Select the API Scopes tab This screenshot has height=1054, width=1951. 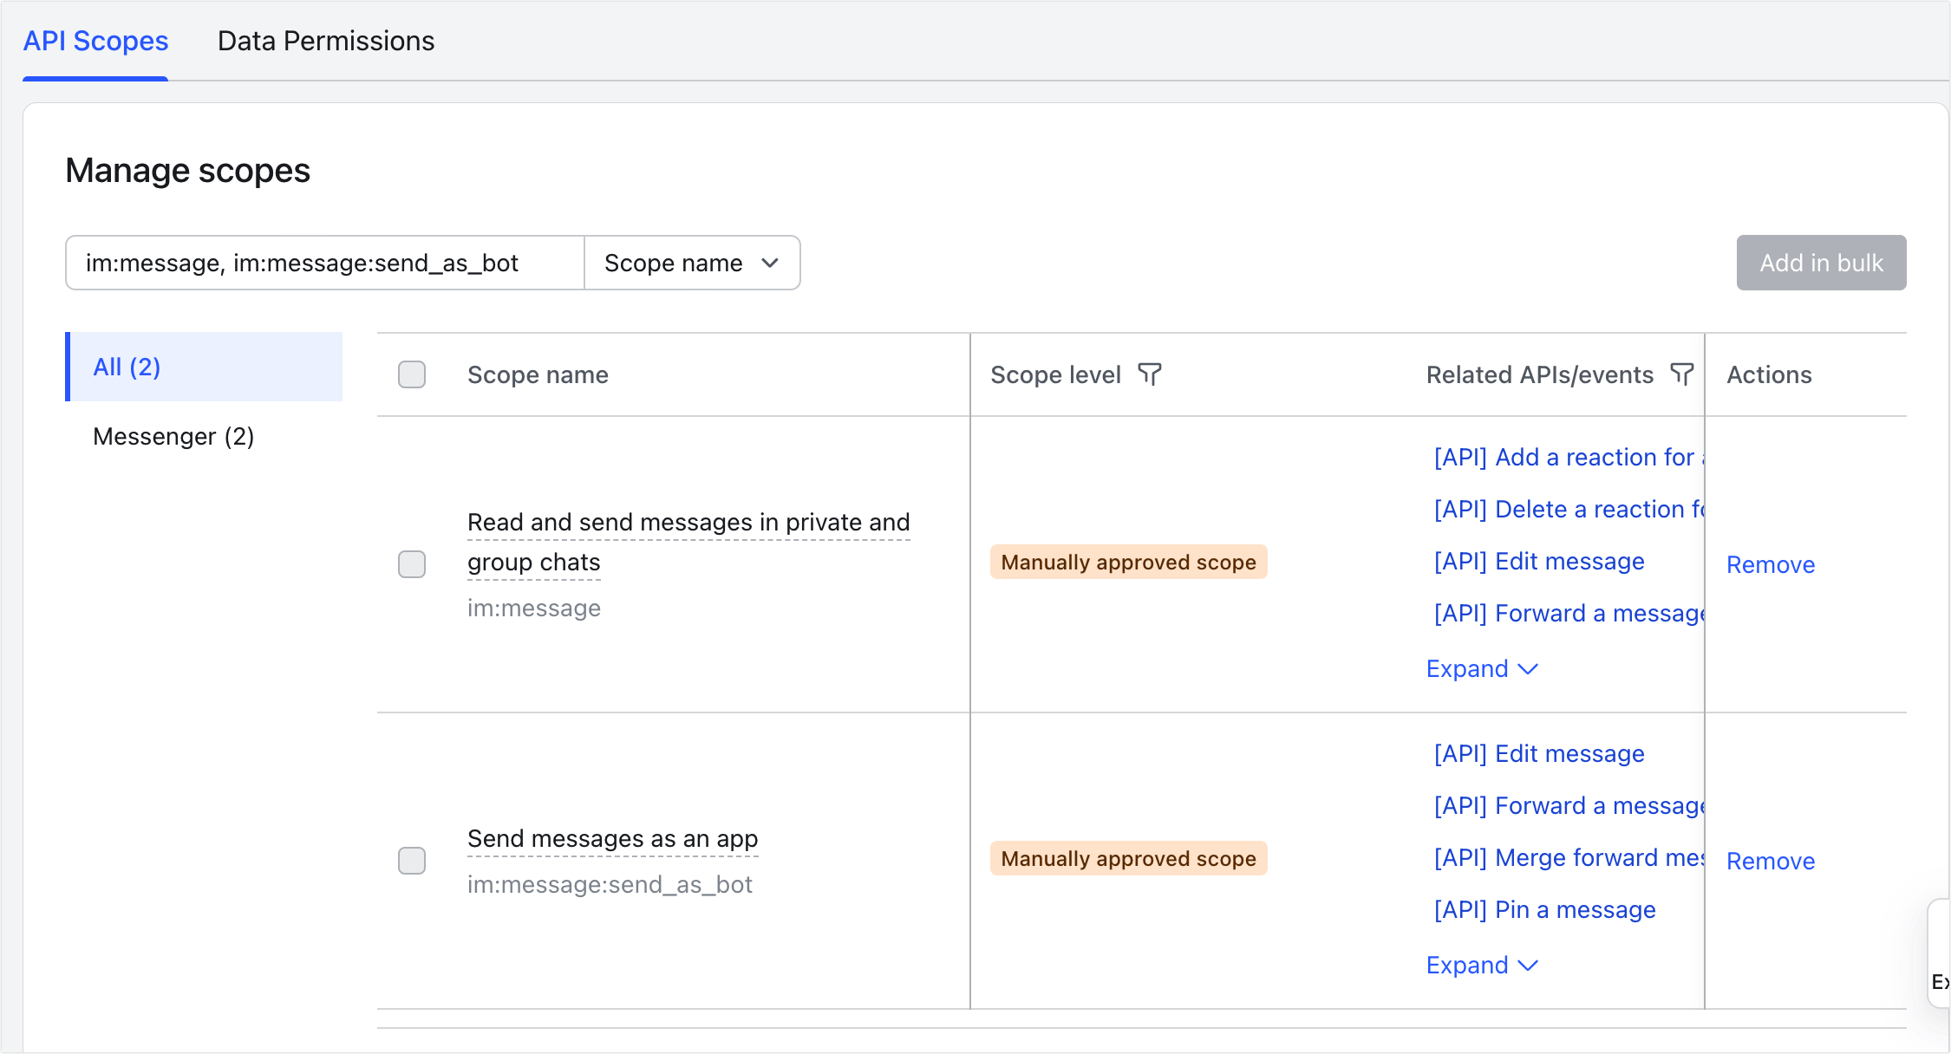(95, 41)
